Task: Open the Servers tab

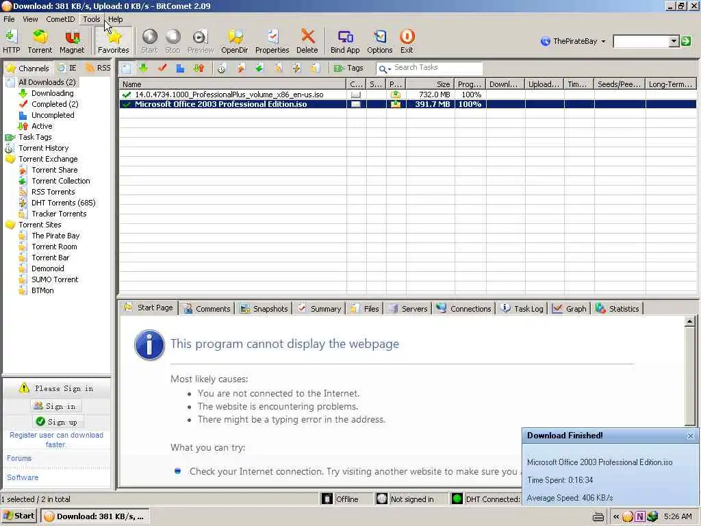Action: tap(408, 309)
